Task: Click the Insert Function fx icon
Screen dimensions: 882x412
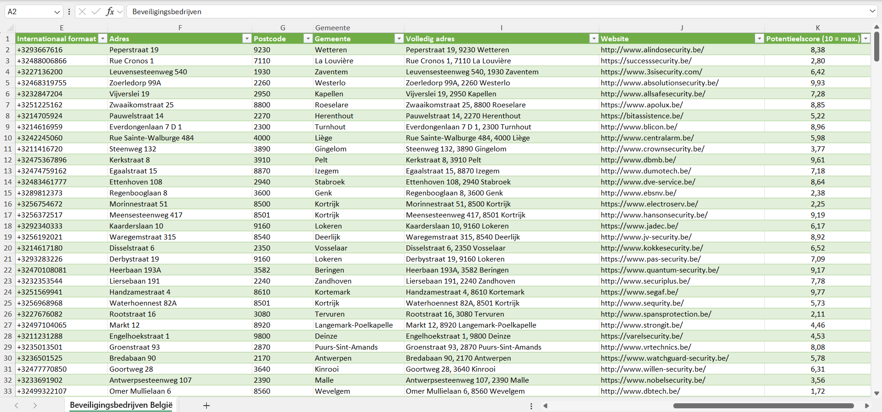Action: point(110,11)
